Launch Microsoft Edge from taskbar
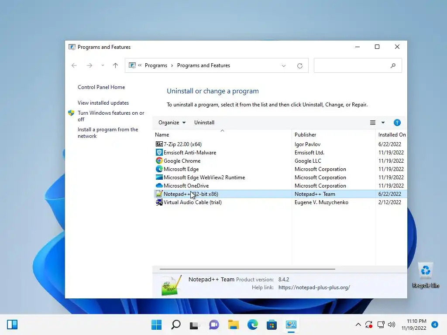This screenshot has height=335, width=447. [x=253, y=325]
